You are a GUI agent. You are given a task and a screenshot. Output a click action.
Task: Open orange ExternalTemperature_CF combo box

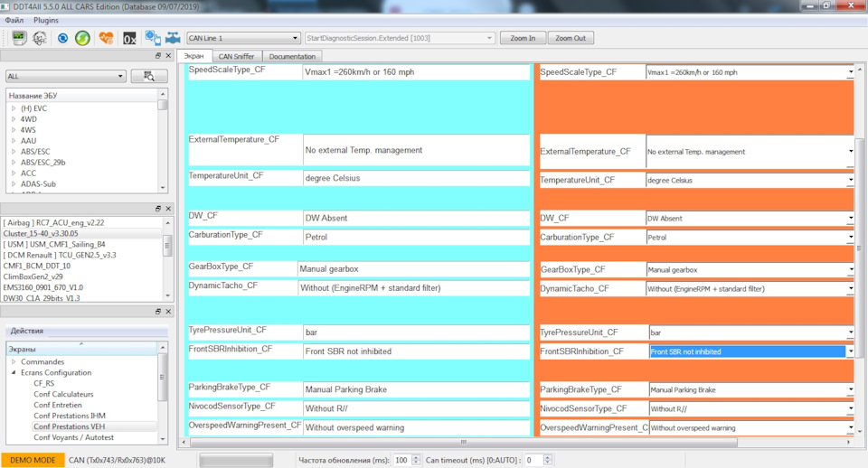coord(750,152)
